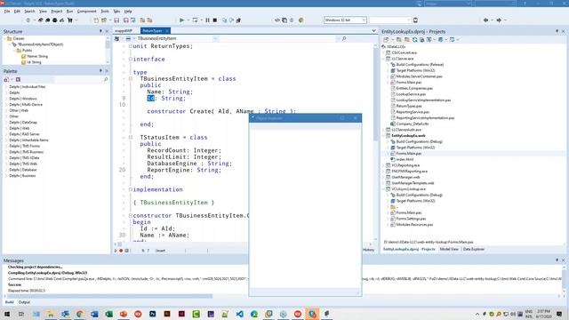Click the Success line in Messages
This screenshot has width=569, height=320.
(x=15, y=284)
